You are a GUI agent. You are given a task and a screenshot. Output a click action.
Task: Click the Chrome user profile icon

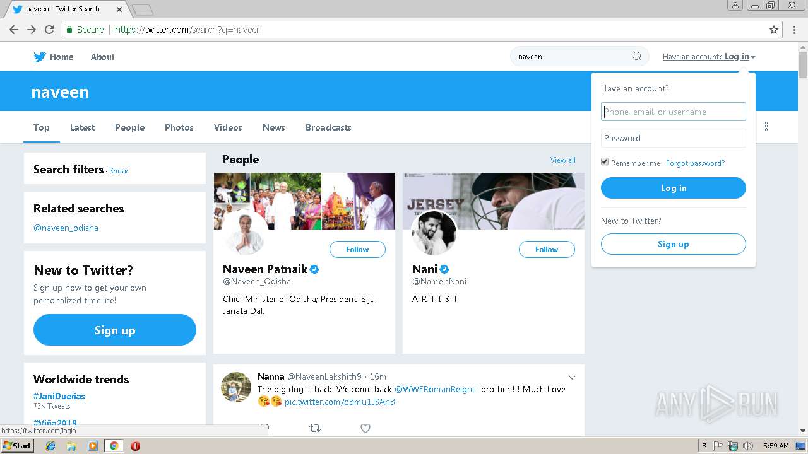coord(735,5)
